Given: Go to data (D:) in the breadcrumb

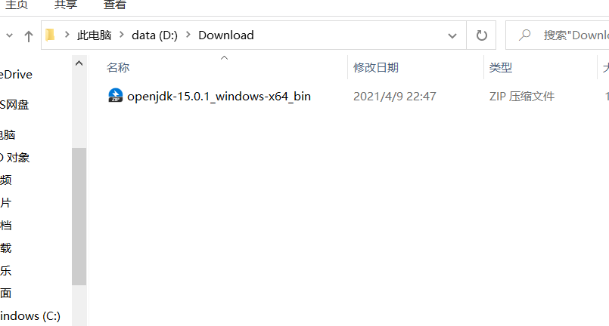Looking at the screenshot, I should pos(154,35).
